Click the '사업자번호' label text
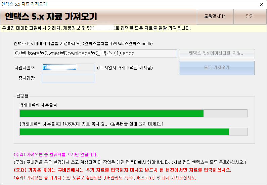This screenshot has width=267, height=185. (x=25, y=68)
